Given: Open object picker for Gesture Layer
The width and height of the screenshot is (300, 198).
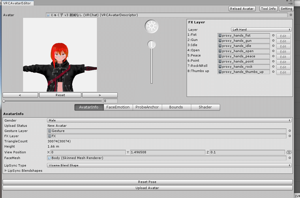Looking at the screenshot, I should click(290, 131).
